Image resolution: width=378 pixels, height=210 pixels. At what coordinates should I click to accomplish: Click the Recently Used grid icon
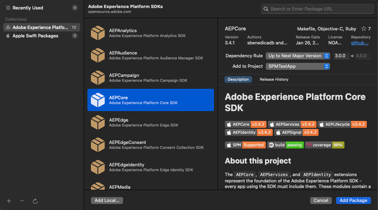click(x=8, y=8)
